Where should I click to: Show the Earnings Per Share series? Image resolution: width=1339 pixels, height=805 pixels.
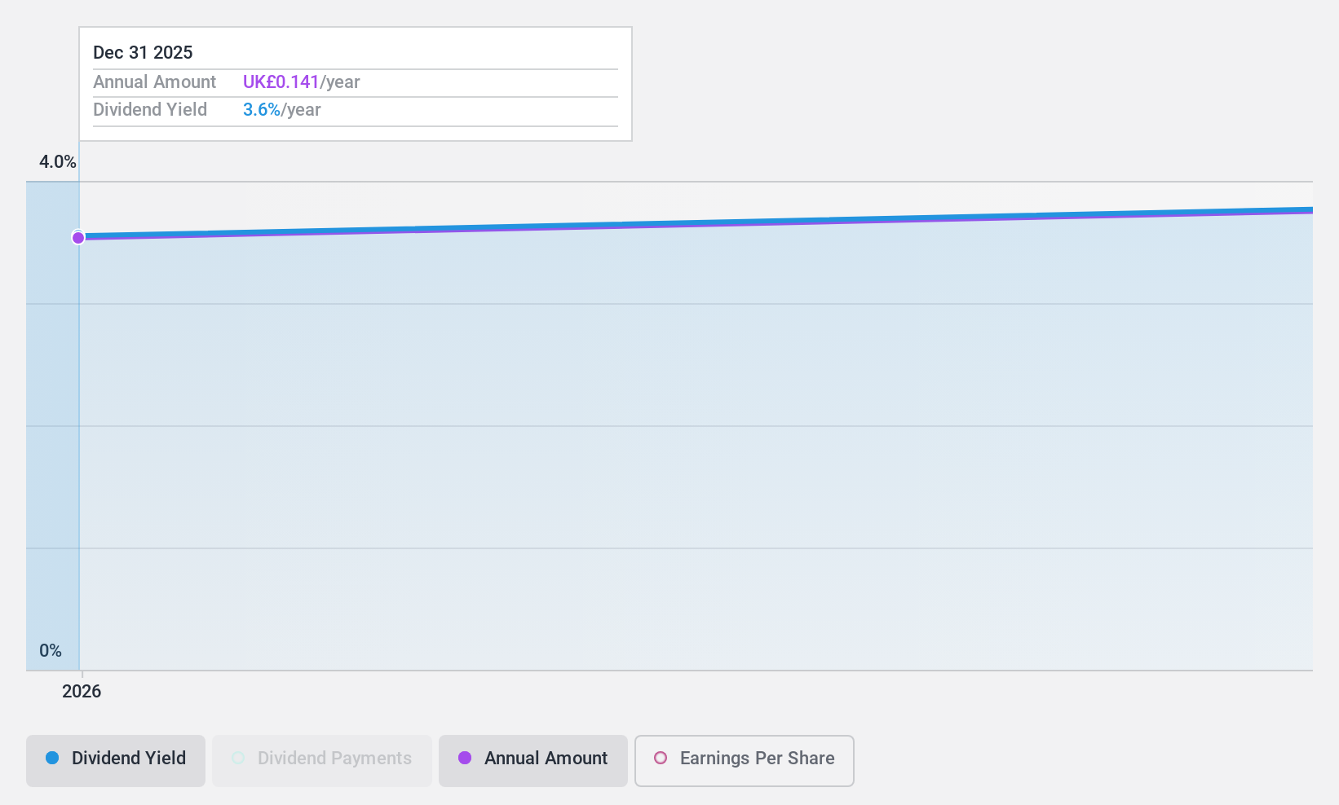(745, 761)
